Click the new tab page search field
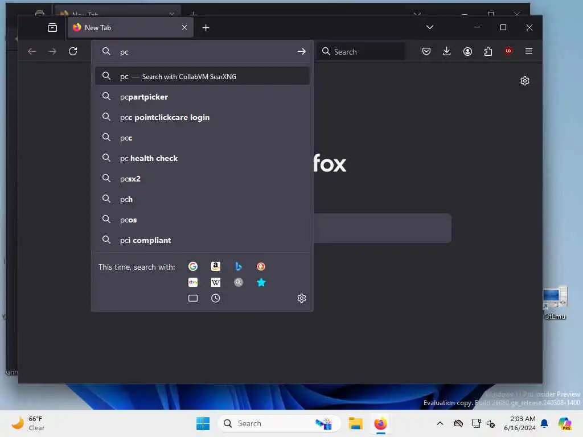The width and height of the screenshot is (583, 437). click(x=382, y=228)
